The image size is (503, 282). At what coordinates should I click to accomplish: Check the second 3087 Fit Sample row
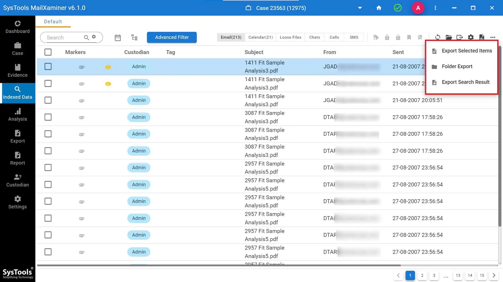pyautogui.click(x=48, y=134)
